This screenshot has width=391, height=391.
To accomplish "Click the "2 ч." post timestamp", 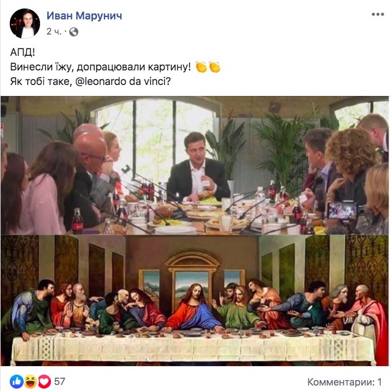I will [54, 31].
